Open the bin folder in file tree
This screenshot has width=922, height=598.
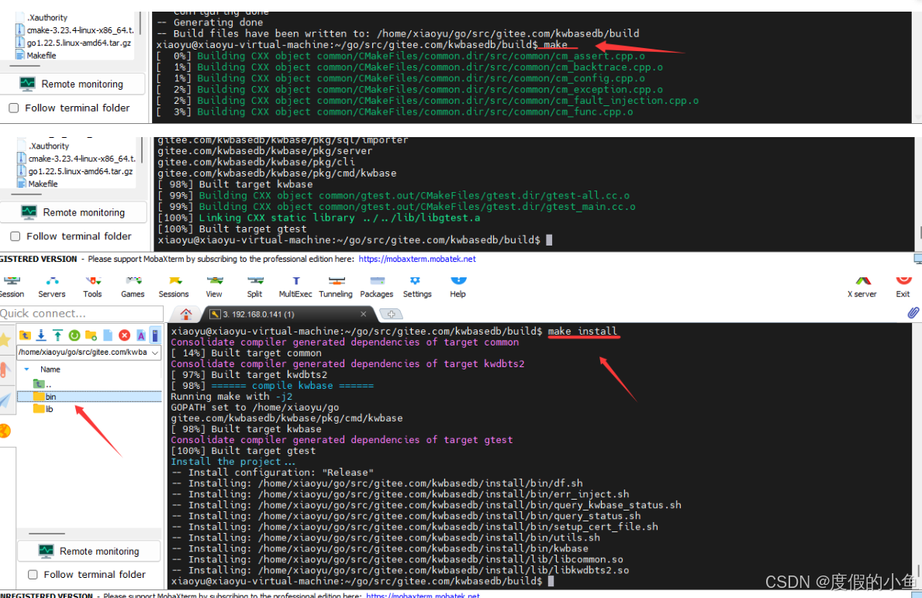tap(50, 397)
